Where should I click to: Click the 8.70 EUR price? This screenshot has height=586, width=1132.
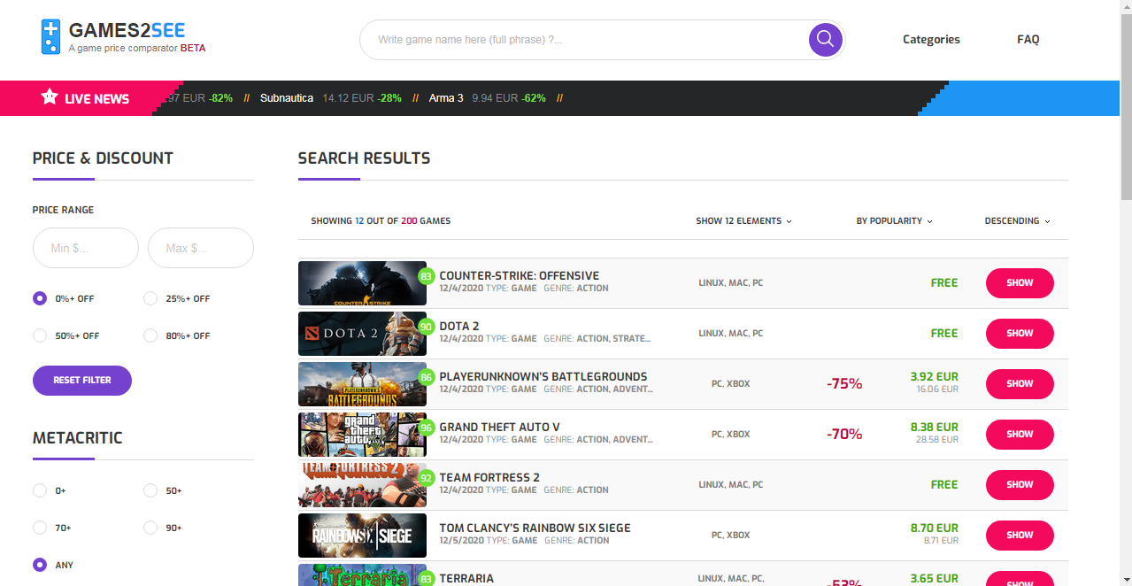pyautogui.click(x=934, y=528)
